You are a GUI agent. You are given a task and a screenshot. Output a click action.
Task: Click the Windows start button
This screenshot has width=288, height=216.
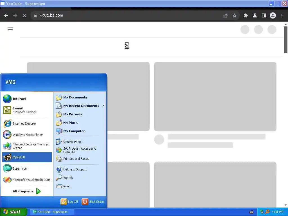point(13,212)
